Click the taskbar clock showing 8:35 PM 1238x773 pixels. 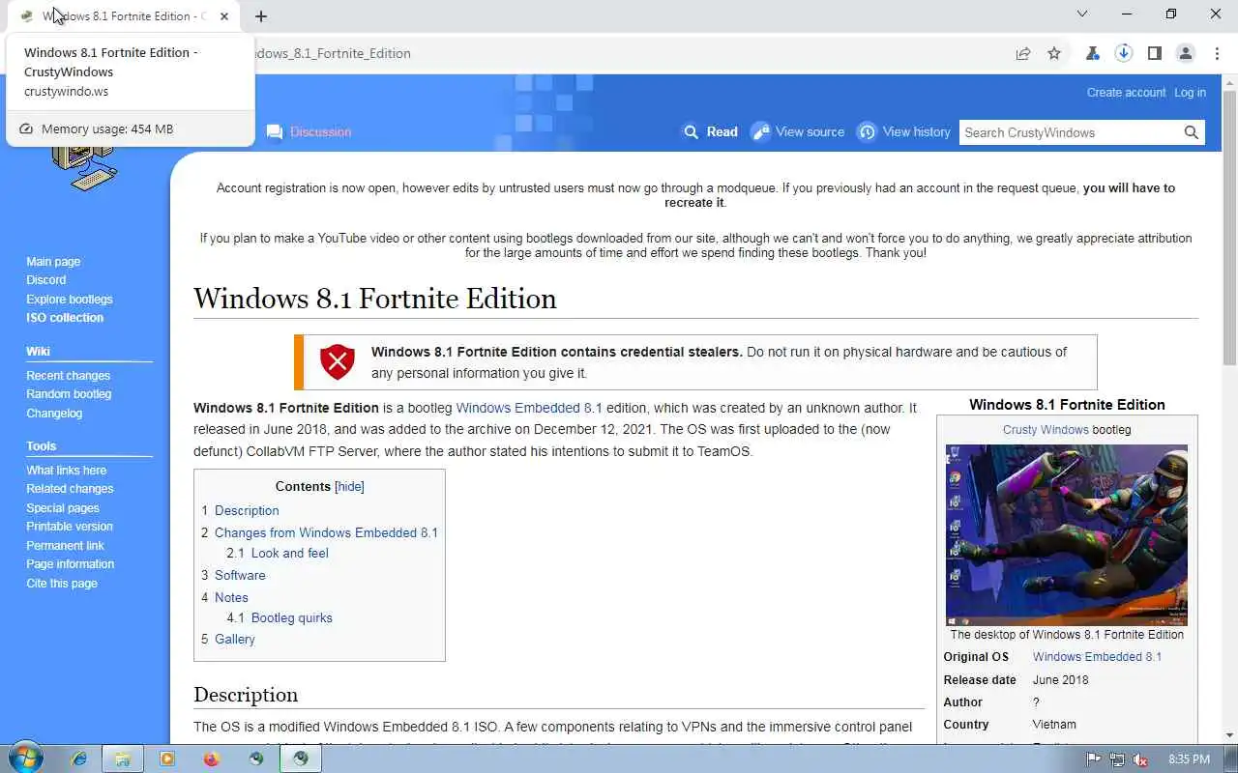pos(1189,759)
